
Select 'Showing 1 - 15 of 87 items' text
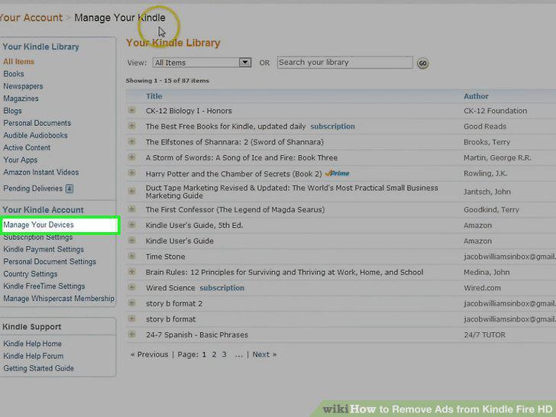(167, 80)
